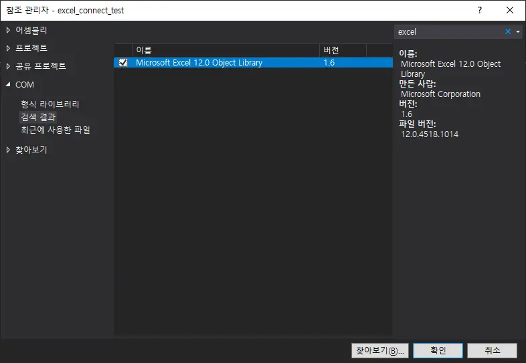Sort by the 버전 column header
This screenshot has height=363, width=526.
(x=343, y=50)
